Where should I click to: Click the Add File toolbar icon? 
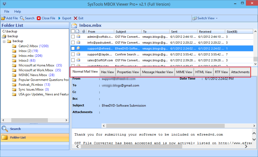pyautogui.click(x=3, y=18)
